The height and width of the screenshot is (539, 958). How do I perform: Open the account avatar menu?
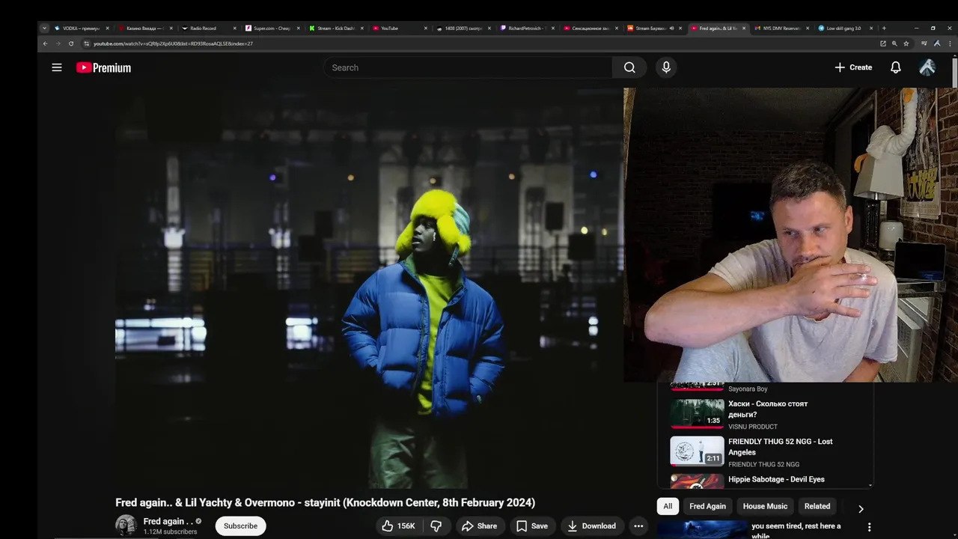point(927,67)
